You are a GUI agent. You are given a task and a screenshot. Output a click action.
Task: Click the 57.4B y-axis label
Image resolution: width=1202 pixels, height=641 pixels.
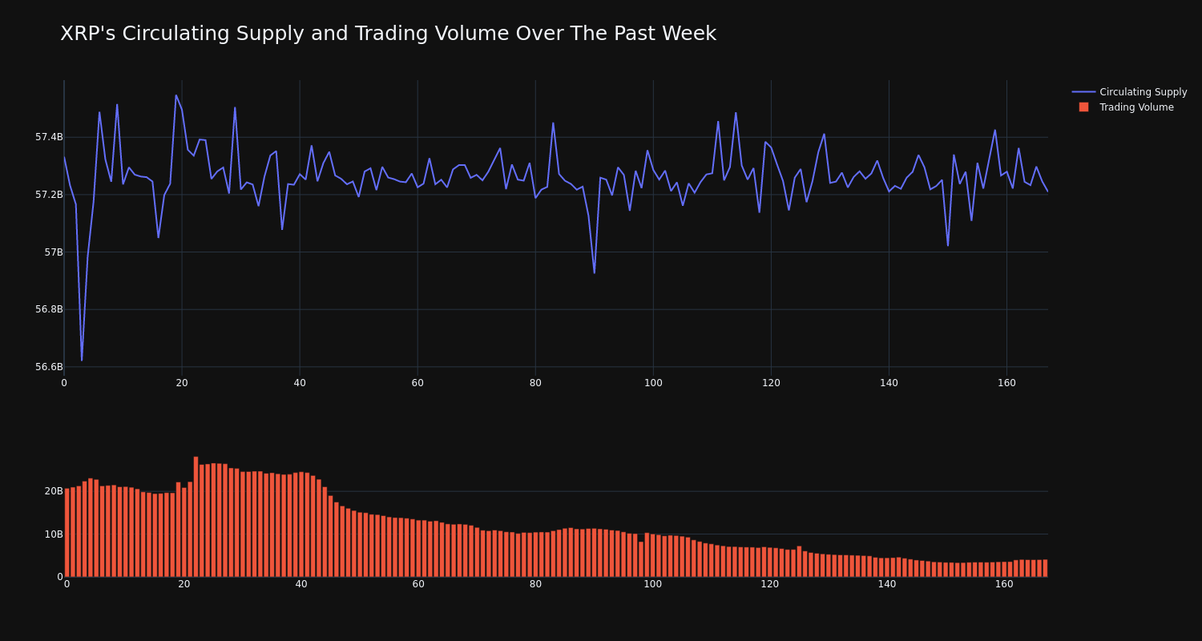tap(49, 137)
